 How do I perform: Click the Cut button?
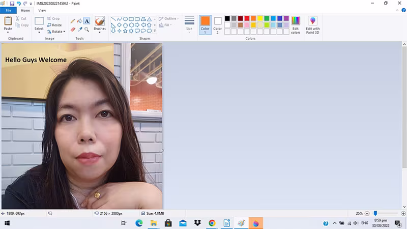(x=21, y=18)
